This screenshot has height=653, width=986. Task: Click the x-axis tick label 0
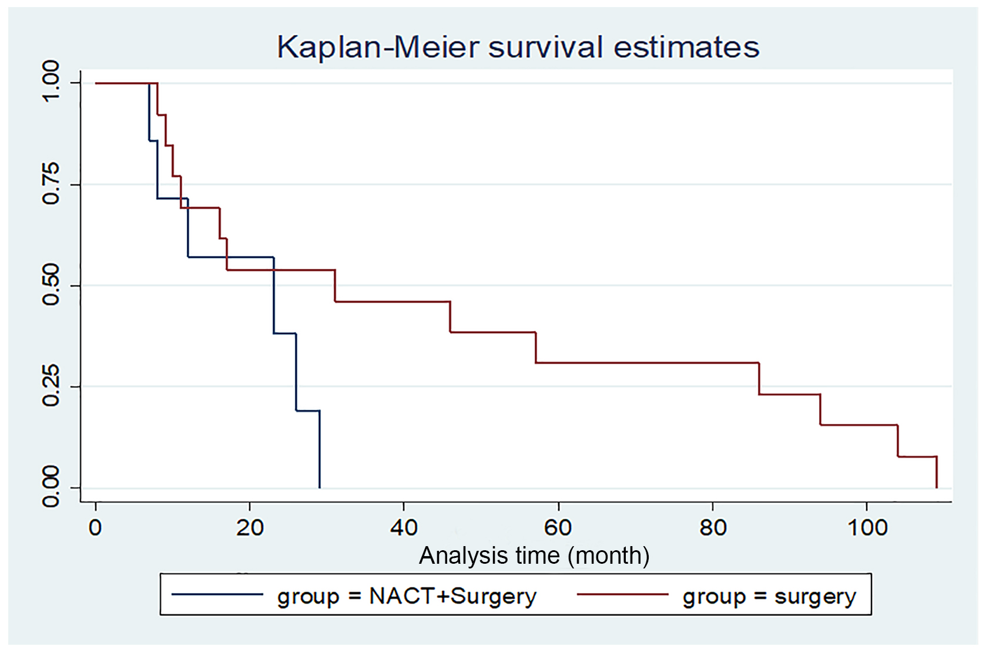coord(95,527)
